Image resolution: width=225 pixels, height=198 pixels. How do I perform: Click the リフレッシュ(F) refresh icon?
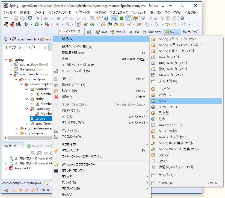point(56,151)
